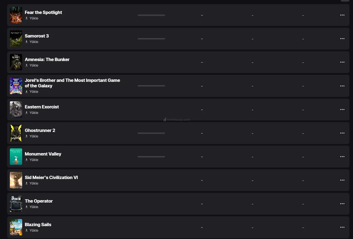Open the Eastern Exorcist game title

42,107
